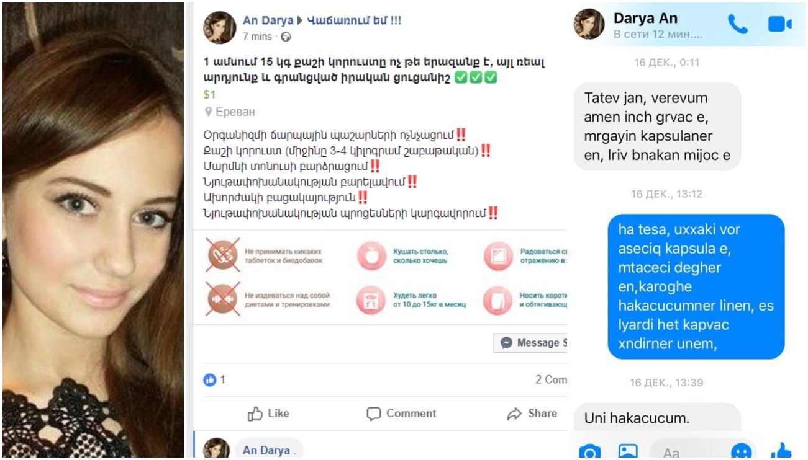This screenshot has height=460, width=808.
Task: Open the emoji picker in message field
Action: [x=741, y=452]
